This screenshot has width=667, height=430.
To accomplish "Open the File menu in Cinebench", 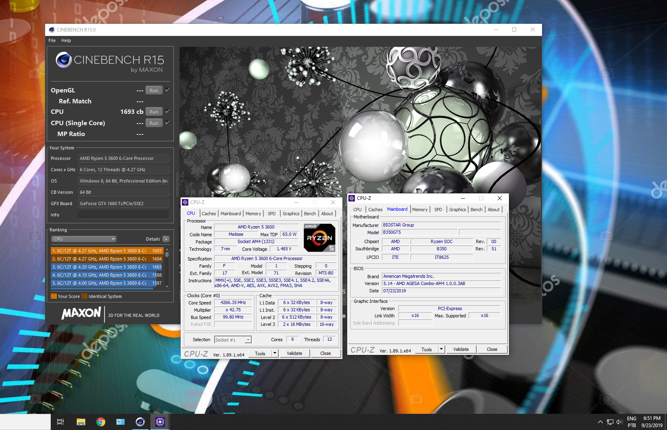I will click(x=52, y=40).
